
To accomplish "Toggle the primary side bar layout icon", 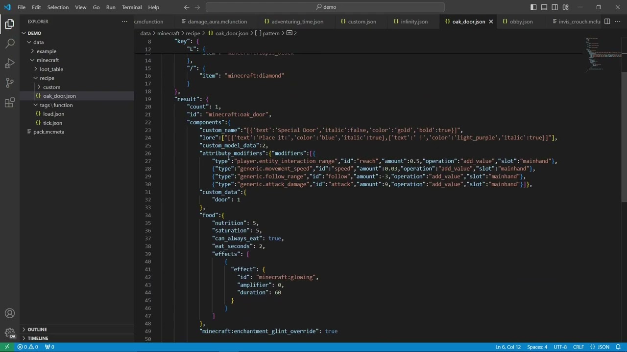I will 533,7.
